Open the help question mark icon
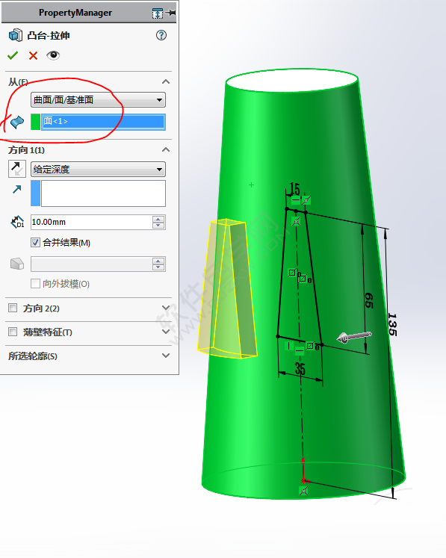446x558 pixels. click(x=161, y=35)
